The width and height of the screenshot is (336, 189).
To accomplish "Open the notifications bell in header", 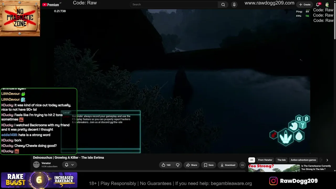I will point(318,4).
